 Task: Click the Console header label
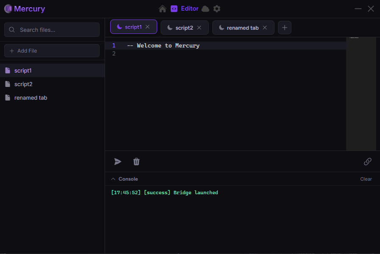coord(128,179)
